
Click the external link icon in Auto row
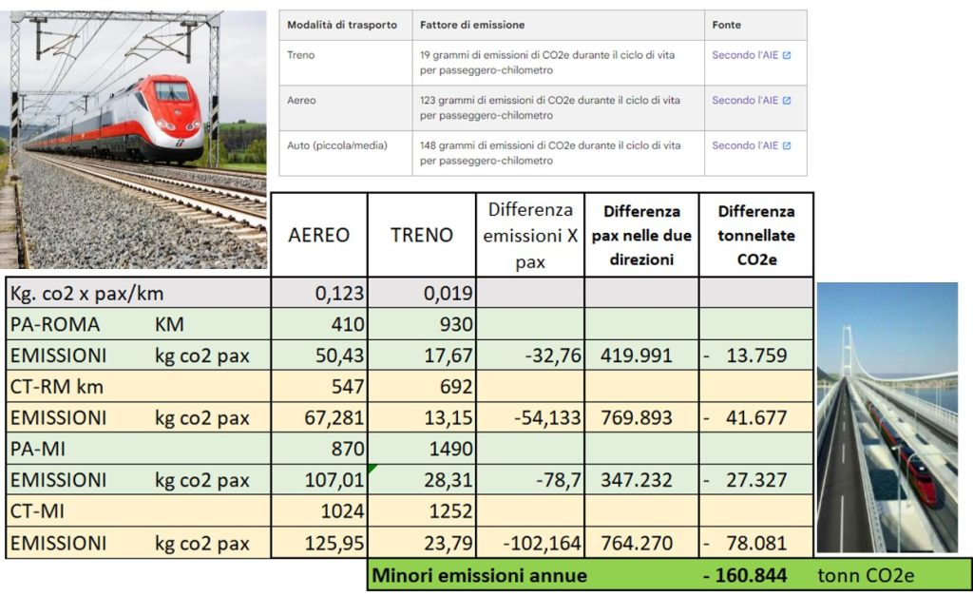tap(787, 146)
